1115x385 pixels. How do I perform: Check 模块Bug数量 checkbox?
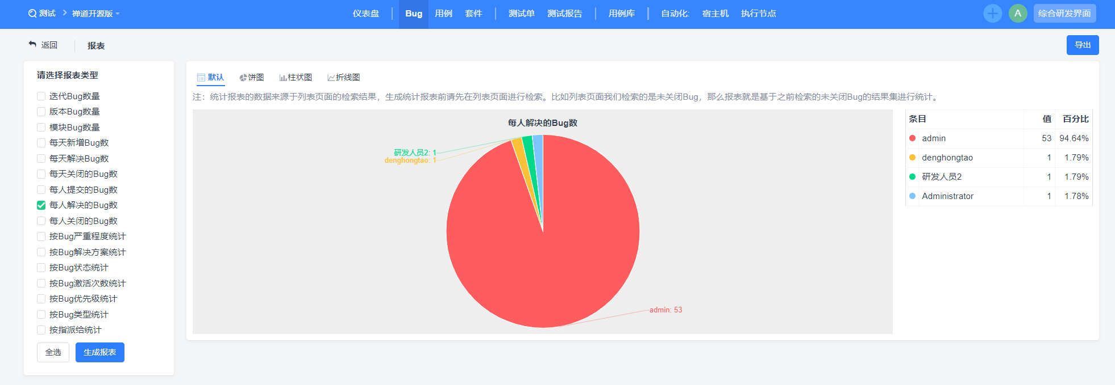click(41, 128)
